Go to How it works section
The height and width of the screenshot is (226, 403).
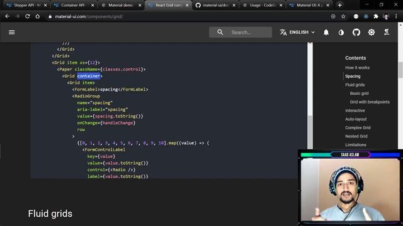(357, 68)
